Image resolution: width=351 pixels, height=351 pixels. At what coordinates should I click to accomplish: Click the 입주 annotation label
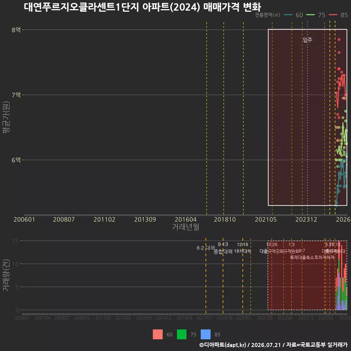coord(307,40)
